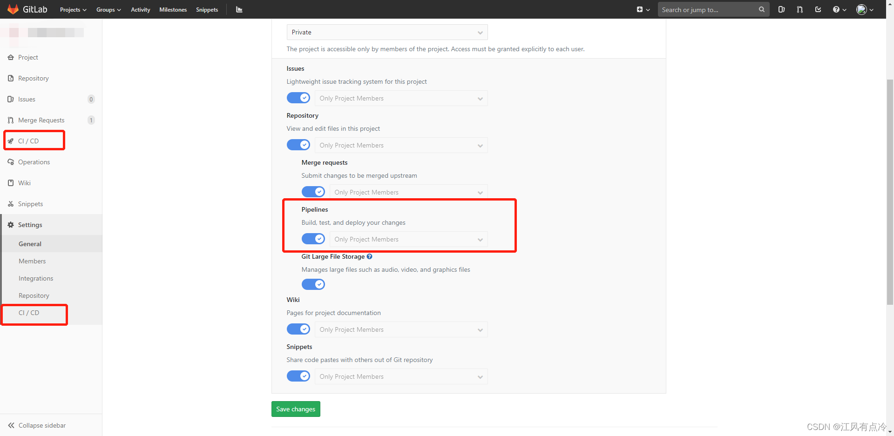Click the GitLab fox logo

[x=13, y=9]
